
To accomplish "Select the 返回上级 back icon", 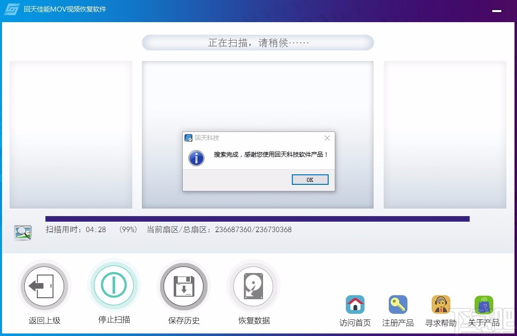I will coord(44,286).
